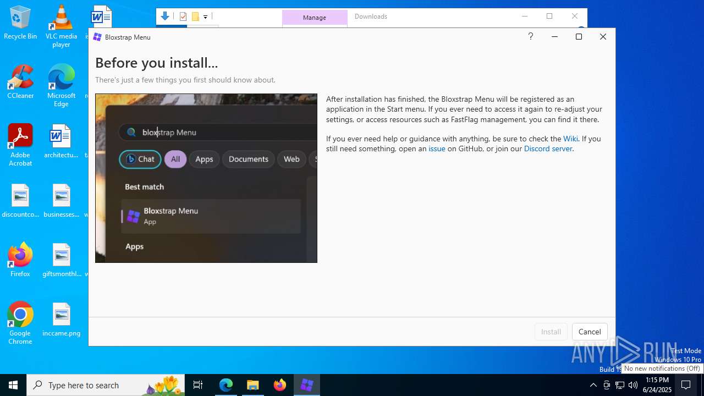
Task: Open the Windows Start button
Action: (x=13, y=385)
